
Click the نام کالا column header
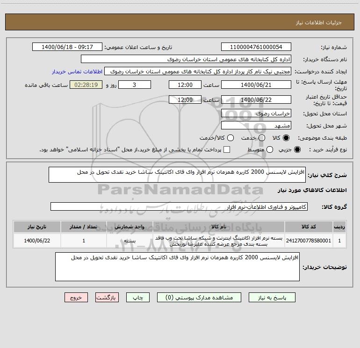219,227
